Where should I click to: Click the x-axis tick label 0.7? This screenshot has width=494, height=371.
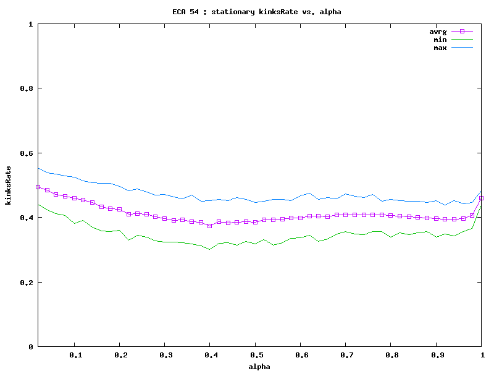346,356
